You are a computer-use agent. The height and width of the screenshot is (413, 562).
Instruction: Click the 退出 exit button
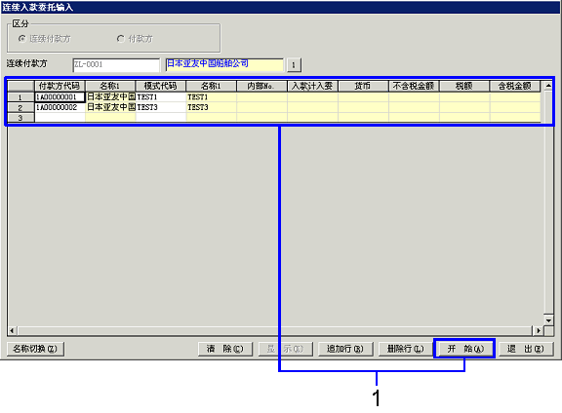point(526,349)
